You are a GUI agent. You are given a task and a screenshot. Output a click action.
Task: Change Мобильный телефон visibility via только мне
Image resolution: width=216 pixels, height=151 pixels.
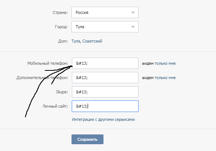165,63
